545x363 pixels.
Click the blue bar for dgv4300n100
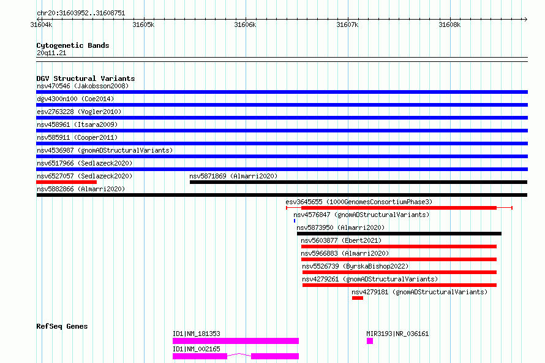point(282,105)
